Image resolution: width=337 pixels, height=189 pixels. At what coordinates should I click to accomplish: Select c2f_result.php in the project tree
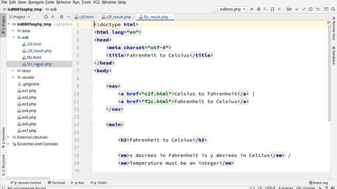pyautogui.click(x=39, y=51)
